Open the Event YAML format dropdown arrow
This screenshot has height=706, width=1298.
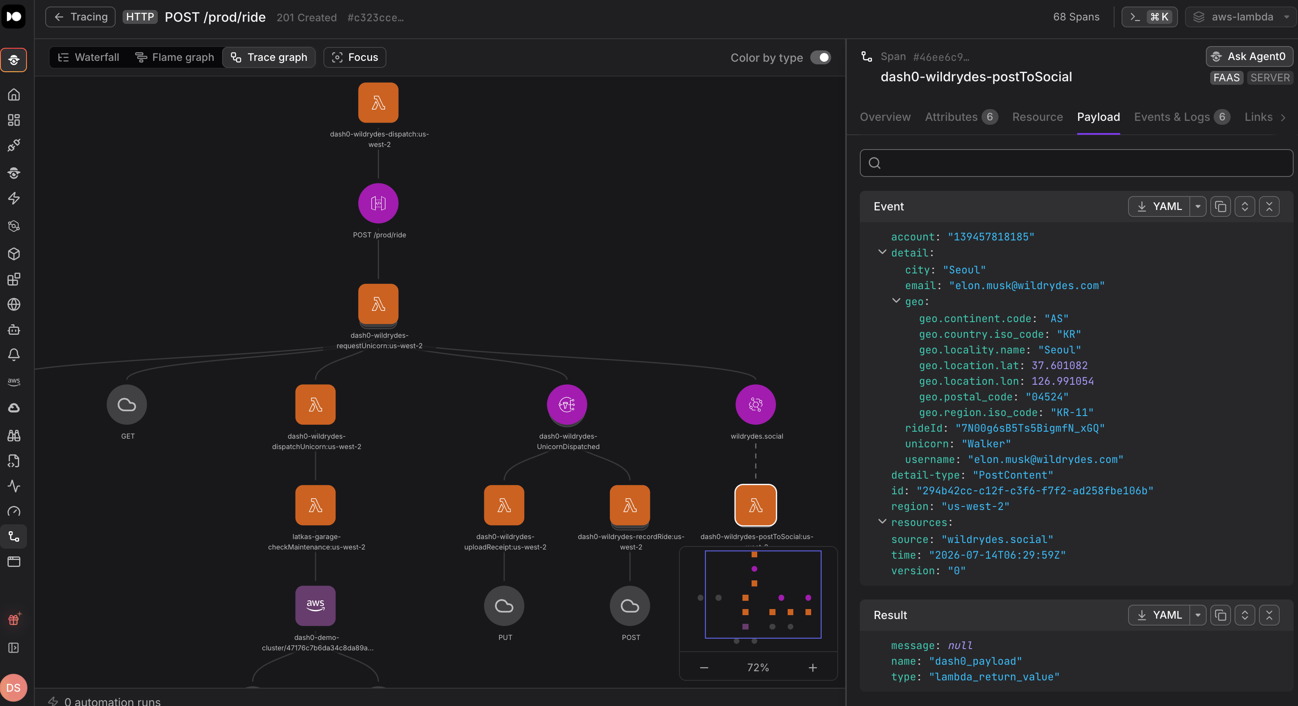point(1198,206)
